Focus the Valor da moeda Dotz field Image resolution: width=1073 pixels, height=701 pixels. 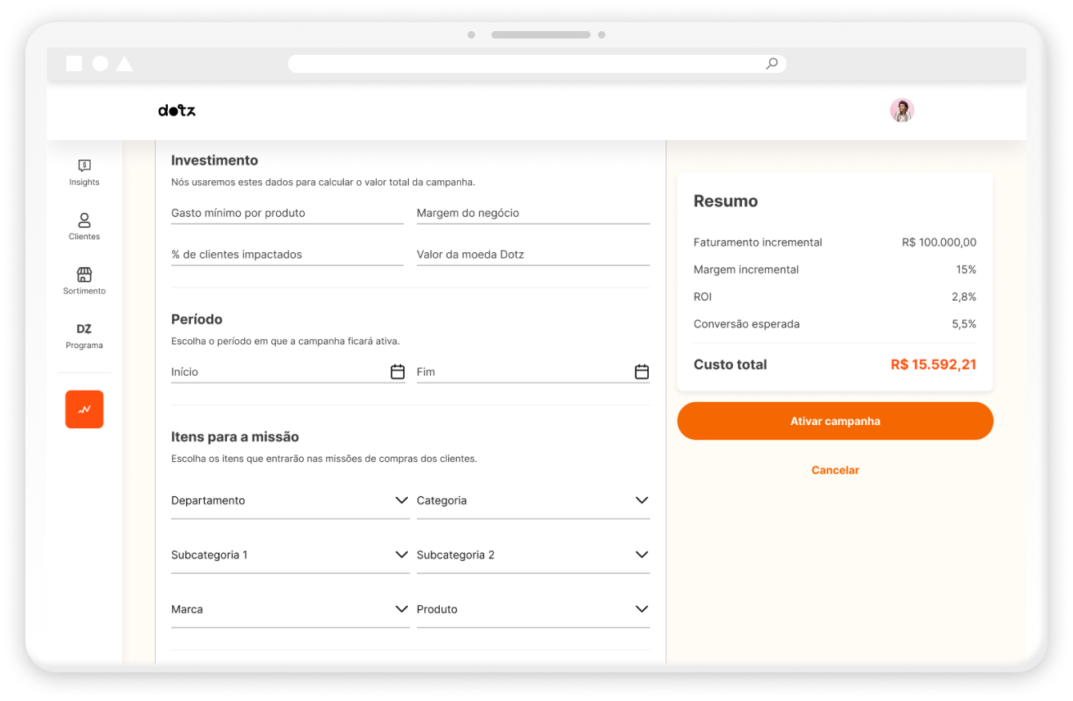coord(533,255)
